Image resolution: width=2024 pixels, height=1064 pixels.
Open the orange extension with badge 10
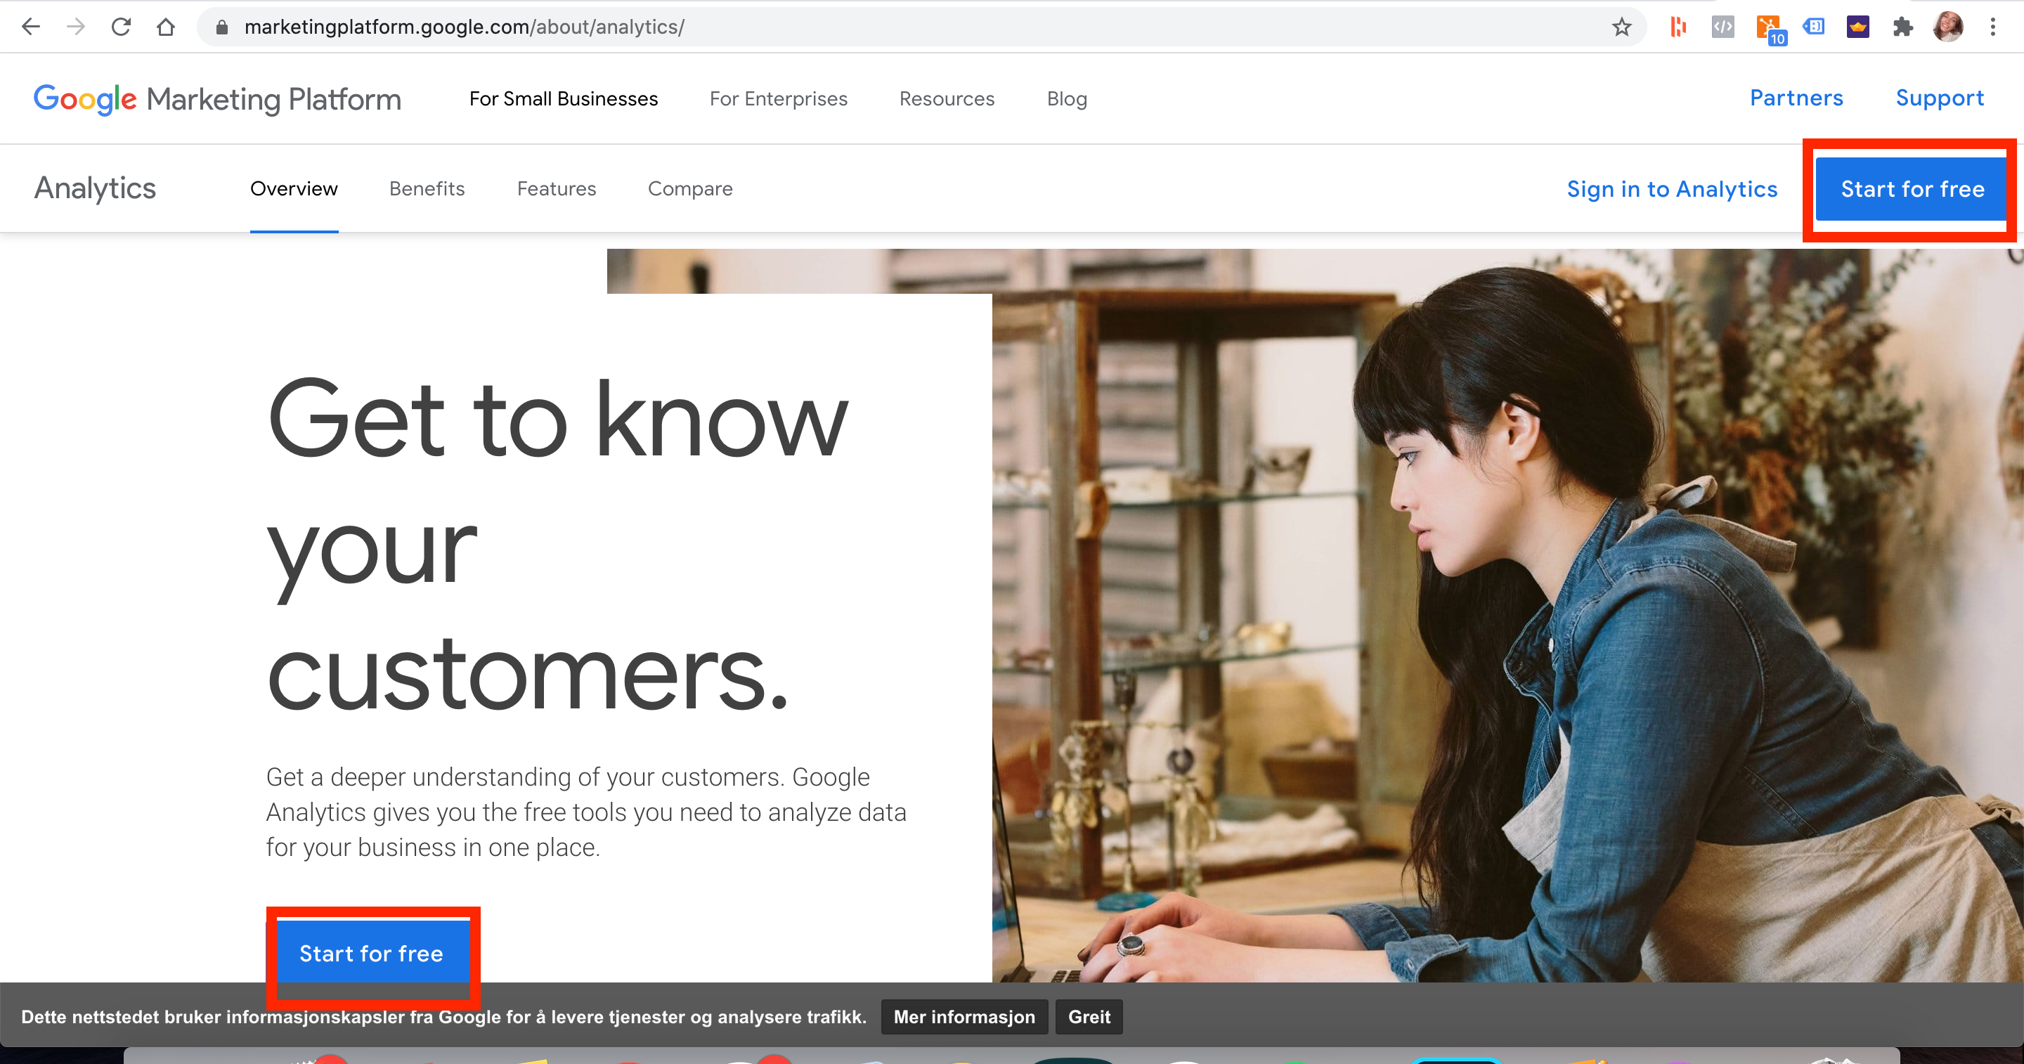coord(1770,29)
